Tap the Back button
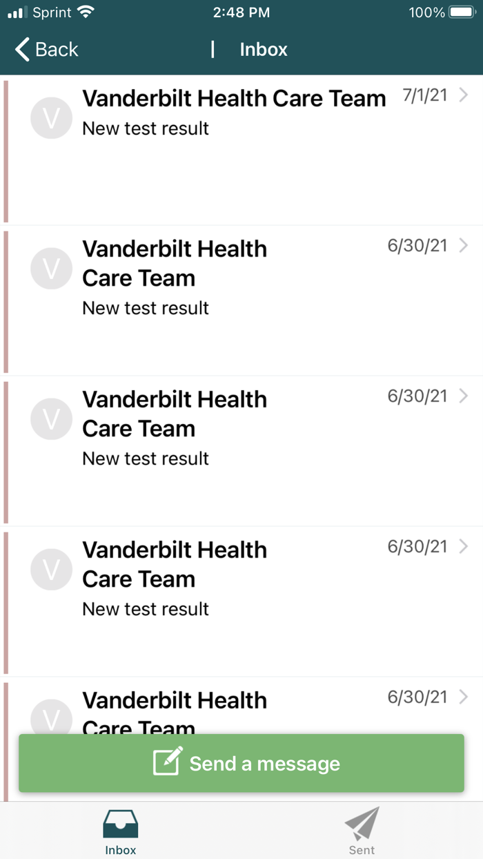The width and height of the screenshot is (483, 859). tap(46, 49)
